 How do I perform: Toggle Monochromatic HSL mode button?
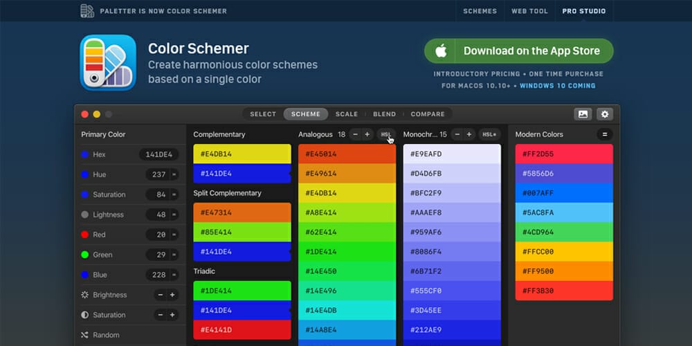click(489, 134)
